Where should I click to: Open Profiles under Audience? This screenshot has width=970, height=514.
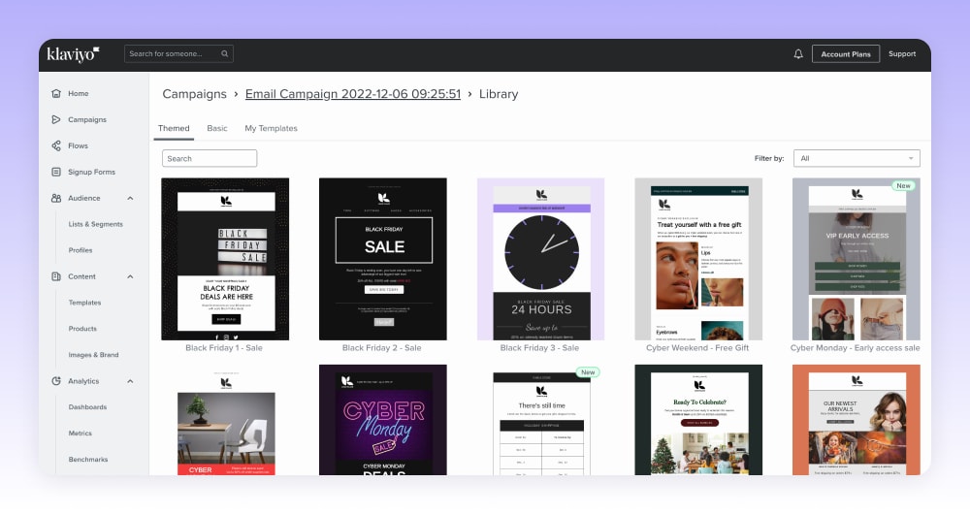pos(81,250)
